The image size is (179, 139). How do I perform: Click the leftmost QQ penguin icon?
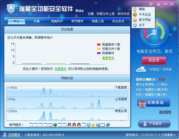(69, 125)
